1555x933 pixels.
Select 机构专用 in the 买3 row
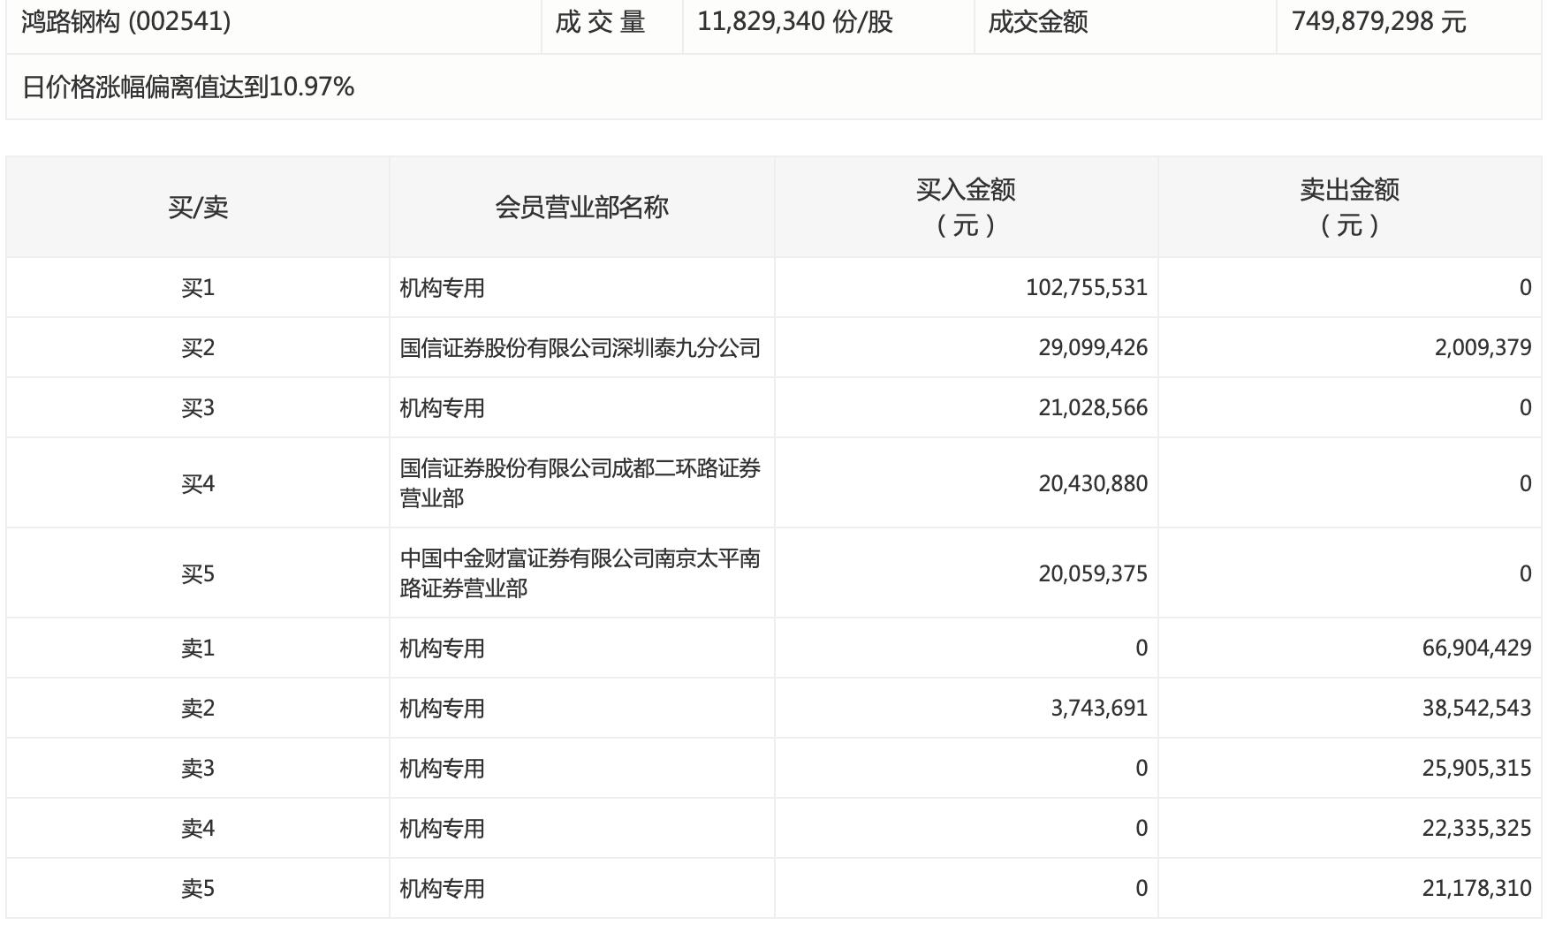pyautogui.click(x=442, y=408)
